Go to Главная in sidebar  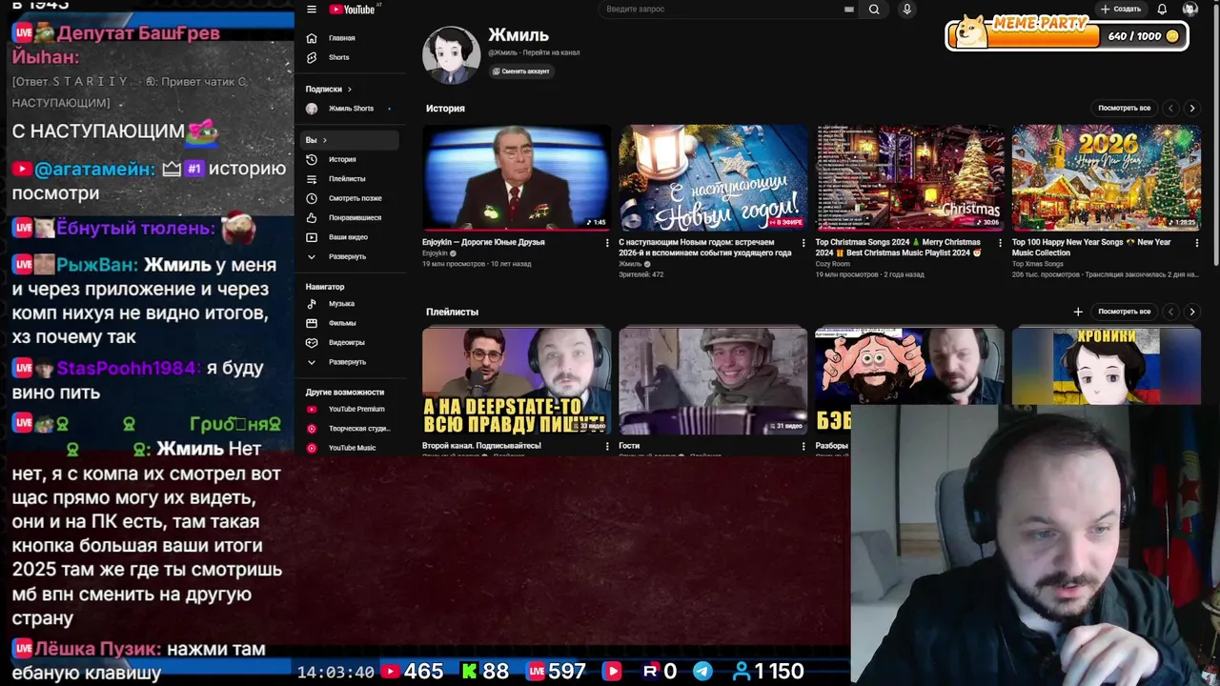pos(350,38)
